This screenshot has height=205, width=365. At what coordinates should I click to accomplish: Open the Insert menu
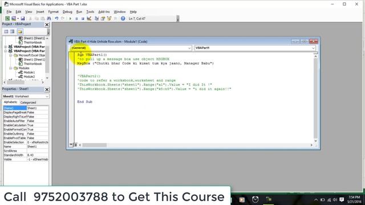(40, 11)
